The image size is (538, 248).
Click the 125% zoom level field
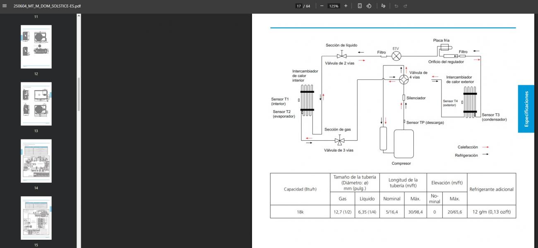pos(334,6)
